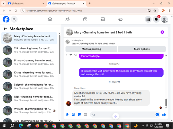This screenshot has height=129, width=173.
Task: Open the Friends icon in top navigation
Action: coord(67,19)
